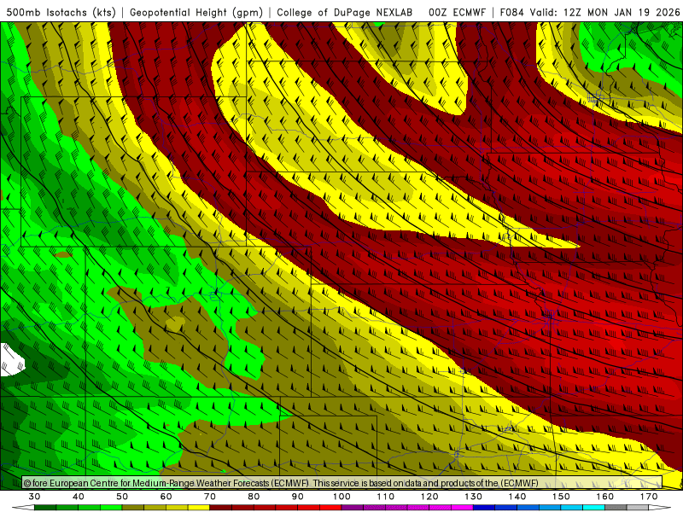Click the 170 label on the color scale
The height and width of the screenshot is (512, 683).
649,497
